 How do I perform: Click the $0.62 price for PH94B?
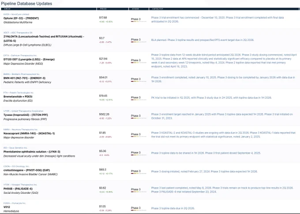click(x=102, y=188)
